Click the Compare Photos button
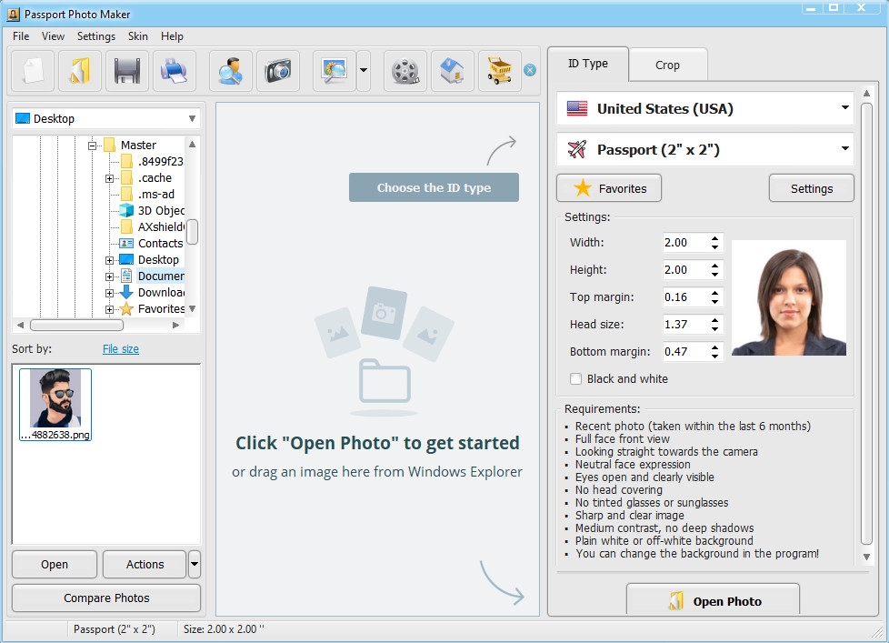The image size is (889, 643). pyautogui.click(x=106, y=598)
